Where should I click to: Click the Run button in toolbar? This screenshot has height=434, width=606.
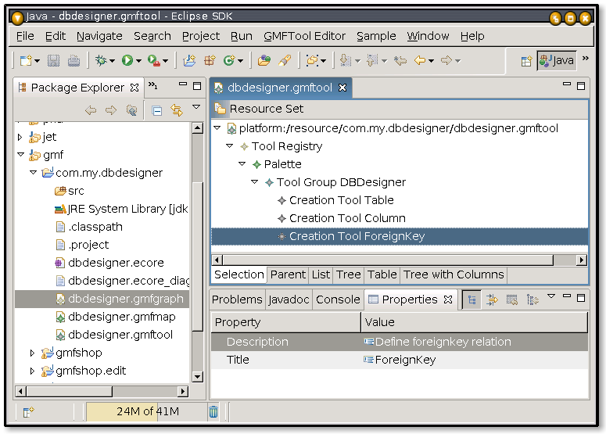127,60
